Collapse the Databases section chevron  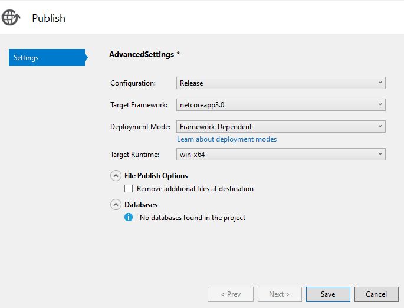click(116, 205)
